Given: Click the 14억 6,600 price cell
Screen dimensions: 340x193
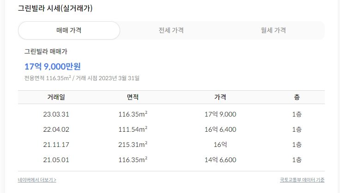Looking at the screenshot, I should (220, 160).
